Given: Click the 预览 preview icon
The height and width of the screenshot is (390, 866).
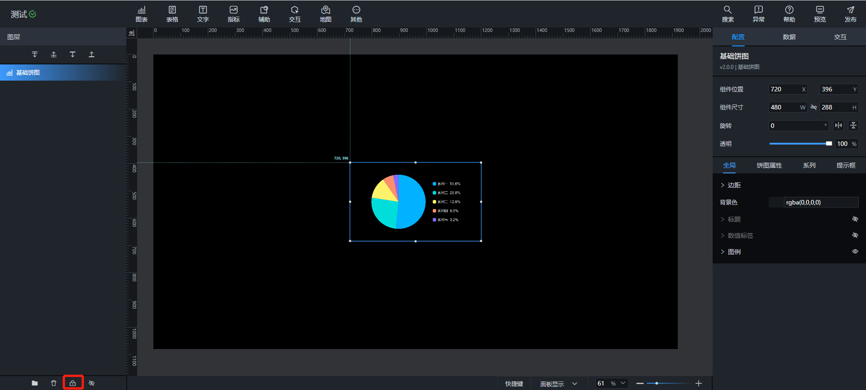Looking at the screenshot, I should (820, 14).
